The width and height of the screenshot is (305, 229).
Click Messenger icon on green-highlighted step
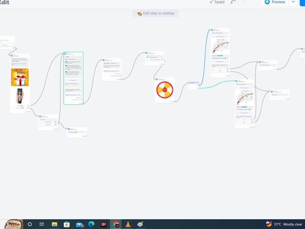65,53
